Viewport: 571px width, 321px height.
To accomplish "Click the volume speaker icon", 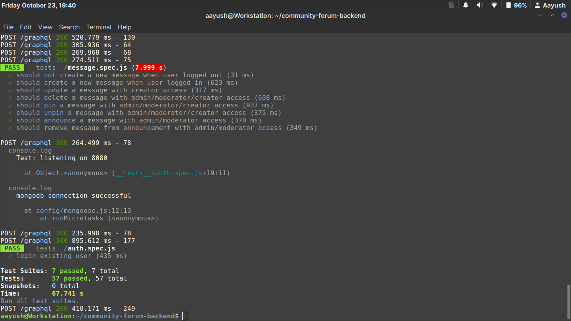I will pyautogui.click(x=480, y=5).
